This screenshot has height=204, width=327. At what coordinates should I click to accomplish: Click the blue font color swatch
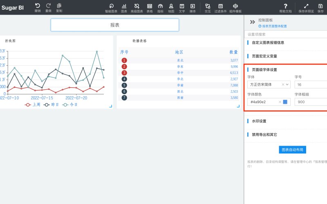pyautogui.click(x=285, y=102)
